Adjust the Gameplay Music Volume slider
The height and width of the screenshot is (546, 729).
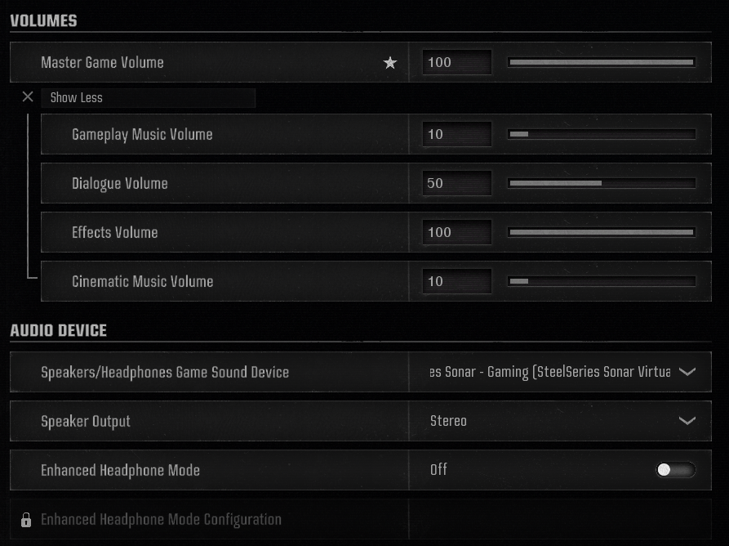click(x=602, y=134)
